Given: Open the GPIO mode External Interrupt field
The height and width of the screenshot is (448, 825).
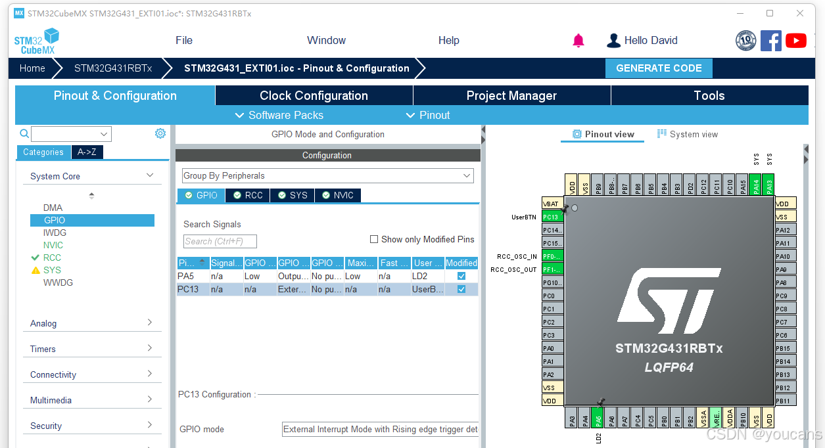Looking at the screenshot, I should tap(380, 429).
